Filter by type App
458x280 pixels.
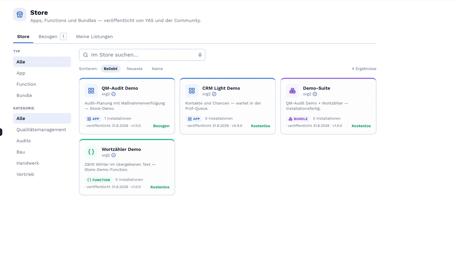pos(42,73)
